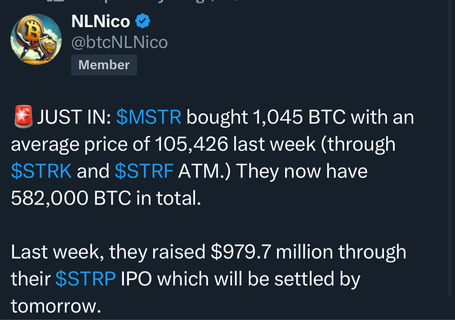Click the red siren emoji

[x=23, y=117]
